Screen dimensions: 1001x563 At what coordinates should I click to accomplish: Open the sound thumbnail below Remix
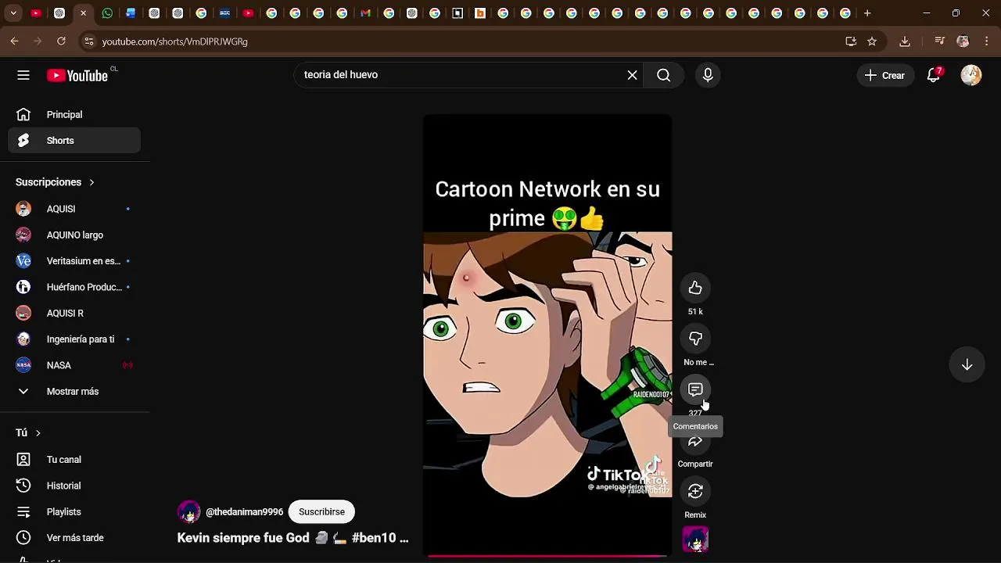pos(695,539)
